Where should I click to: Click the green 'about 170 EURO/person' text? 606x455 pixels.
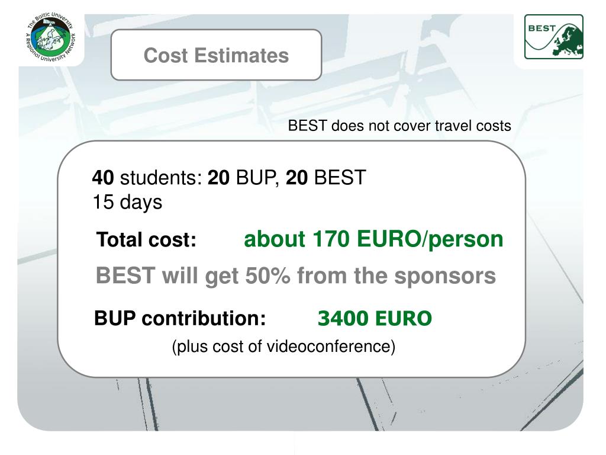(373, 239)
